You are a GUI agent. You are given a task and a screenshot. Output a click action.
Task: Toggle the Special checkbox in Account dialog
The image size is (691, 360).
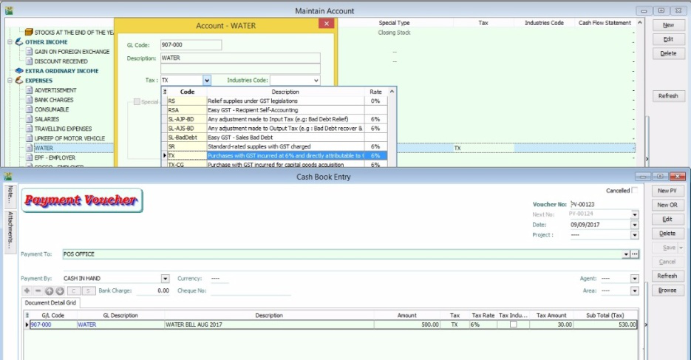coord(137,102)
